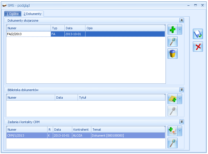The width and height of the screenshot is (208, 154).
Task: Save changes with the floppy disk icon
Action: point(198,34)
